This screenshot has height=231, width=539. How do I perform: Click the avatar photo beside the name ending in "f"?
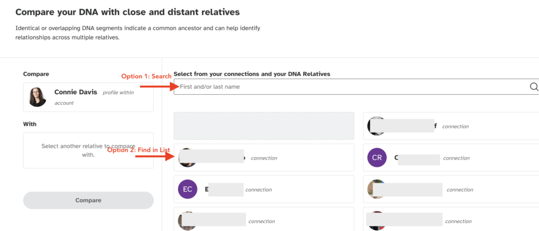tap(375, 126)
